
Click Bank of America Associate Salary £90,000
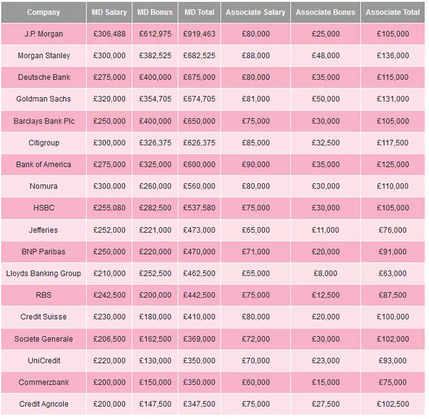[x=256, y=164]
